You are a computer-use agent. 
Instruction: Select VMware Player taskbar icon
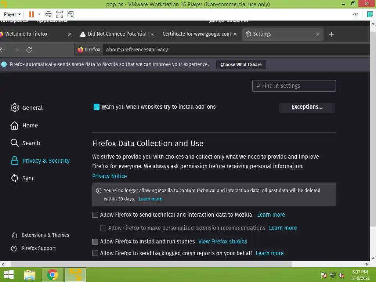coord(75,275)
